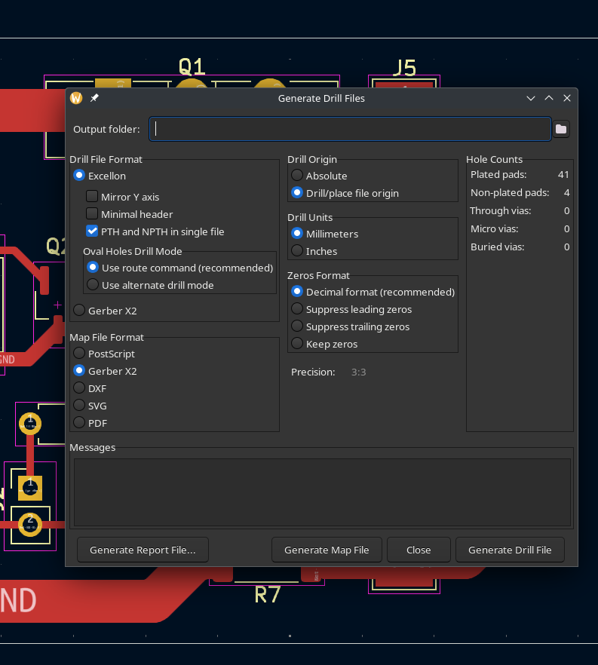Viewport: 598px width, 665px height.
Task: Click the Non-plated pads count 4
Action: 566,192
